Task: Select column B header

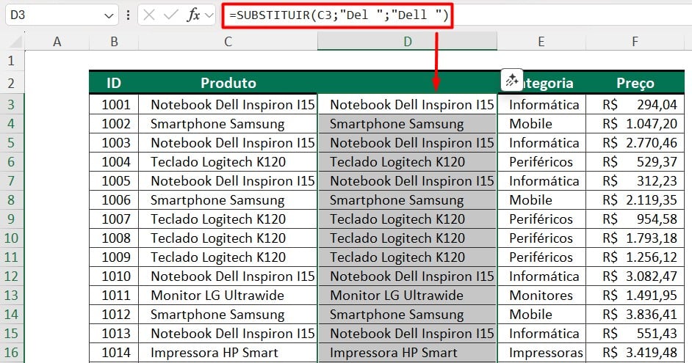Action: coord(114,41)
